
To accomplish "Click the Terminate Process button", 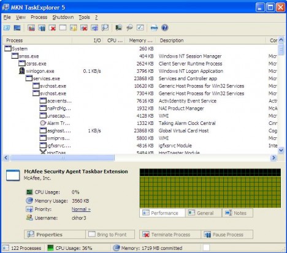I will [x=170, y=235].
